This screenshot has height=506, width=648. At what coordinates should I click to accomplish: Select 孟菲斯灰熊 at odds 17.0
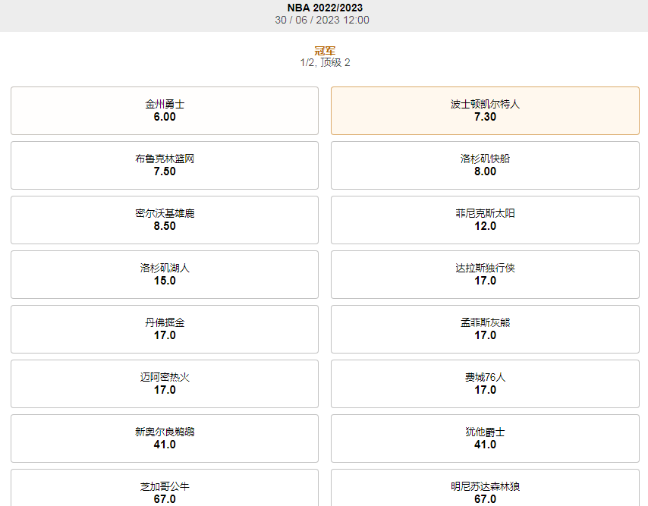click(484, 329)
